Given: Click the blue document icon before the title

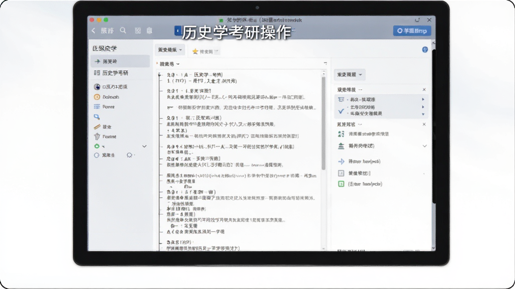Looking at the screenshot, I should (178, 31).
